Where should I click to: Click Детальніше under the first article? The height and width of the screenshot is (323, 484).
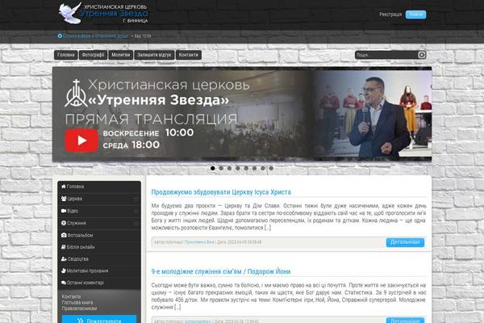point(405,242)
